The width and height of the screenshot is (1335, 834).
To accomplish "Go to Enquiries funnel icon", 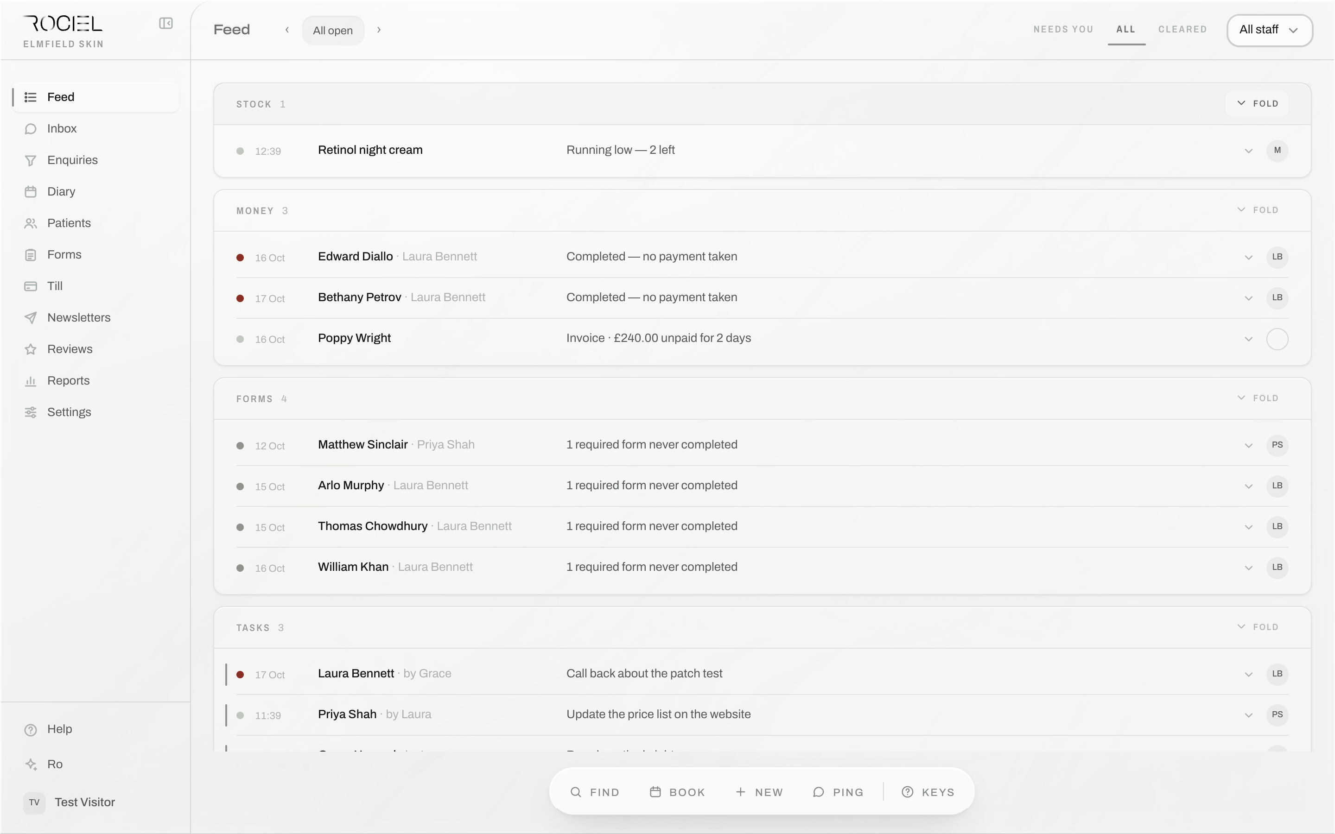I will pos(31,160).
